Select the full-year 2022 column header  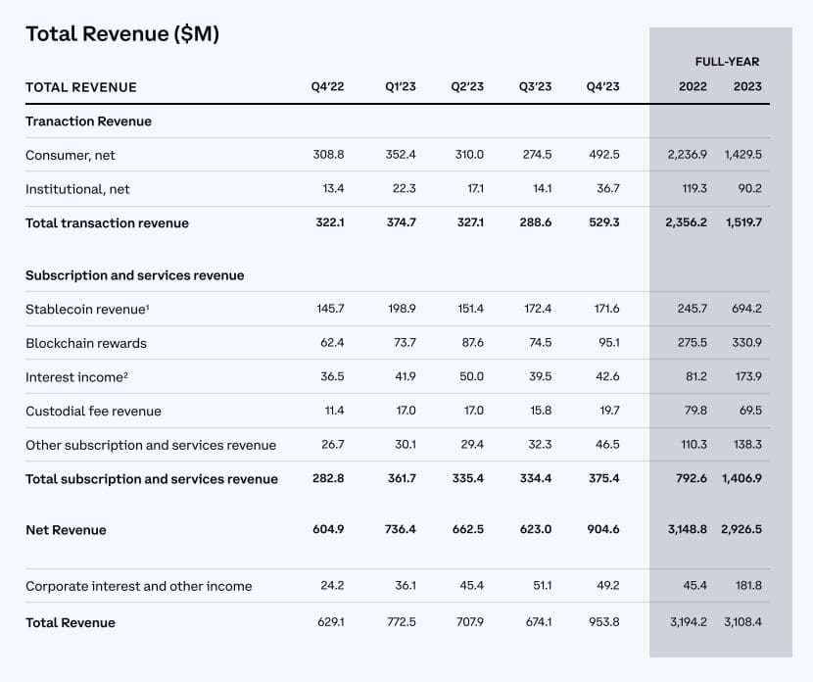693,87
